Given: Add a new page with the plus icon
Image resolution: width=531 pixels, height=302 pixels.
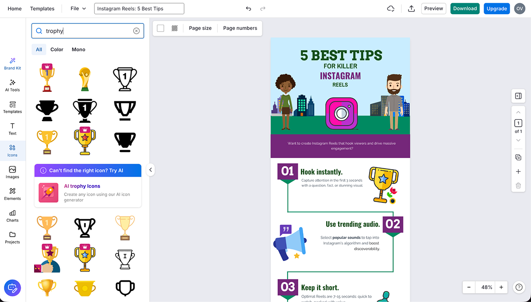Looking at the screenshot, I should point(518,172).
